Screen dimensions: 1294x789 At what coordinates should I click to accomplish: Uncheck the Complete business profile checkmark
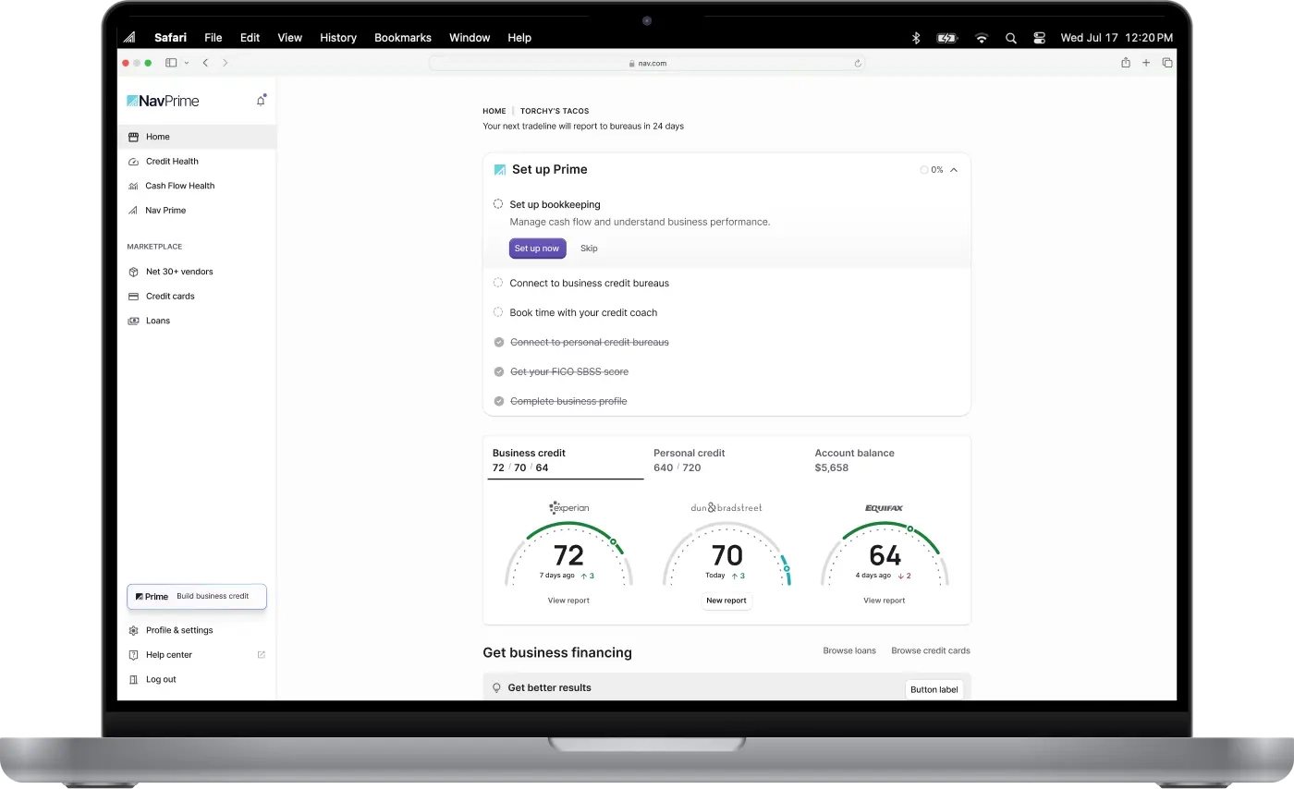click(498, 402)
